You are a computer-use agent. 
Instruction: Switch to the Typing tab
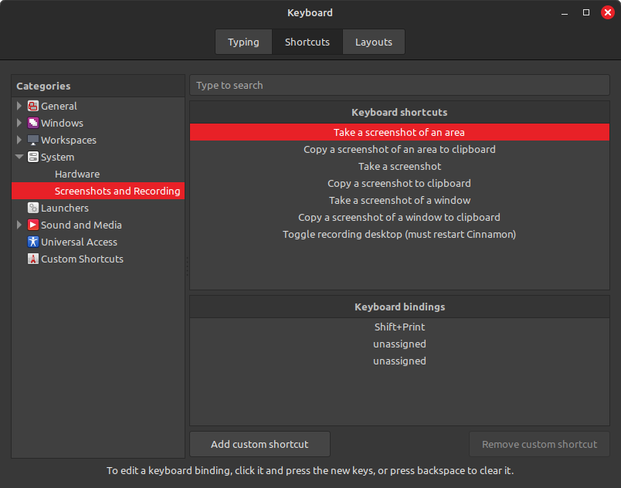click(243, 42)
